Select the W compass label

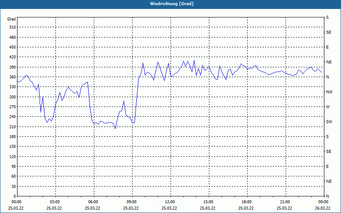[328, 107]
